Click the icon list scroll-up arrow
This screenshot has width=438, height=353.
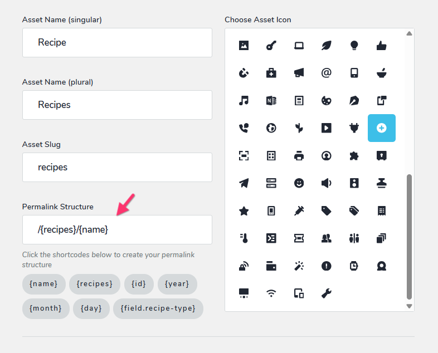(x=409, y=33)
